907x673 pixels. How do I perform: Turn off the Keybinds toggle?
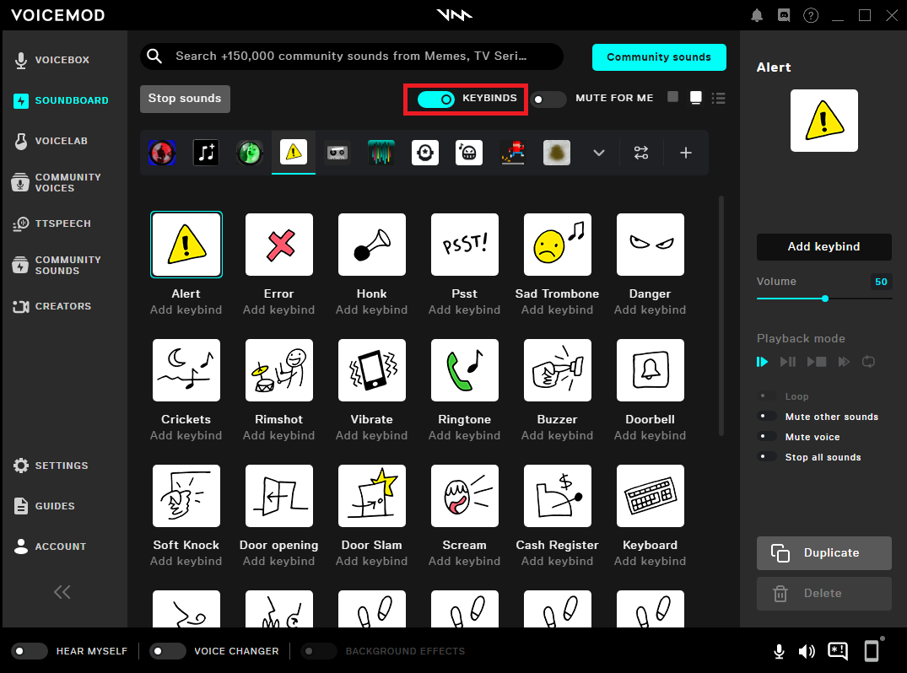(436, 99)
